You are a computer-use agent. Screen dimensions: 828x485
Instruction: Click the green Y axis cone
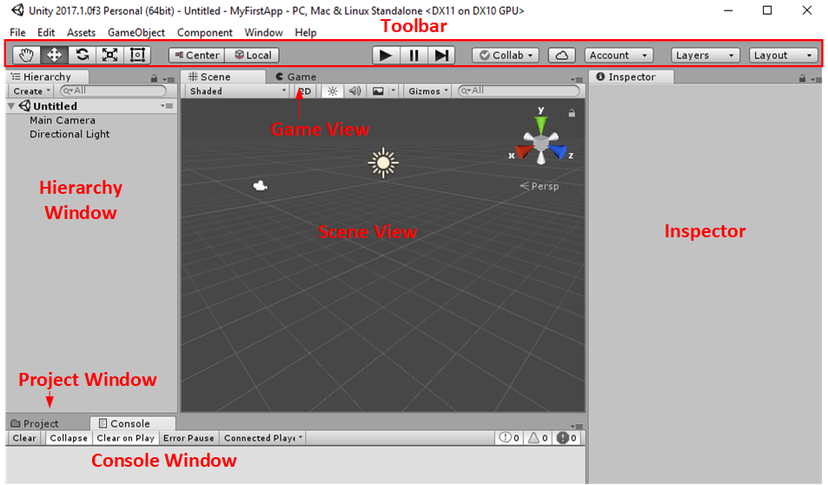click(x=540, y=125)
